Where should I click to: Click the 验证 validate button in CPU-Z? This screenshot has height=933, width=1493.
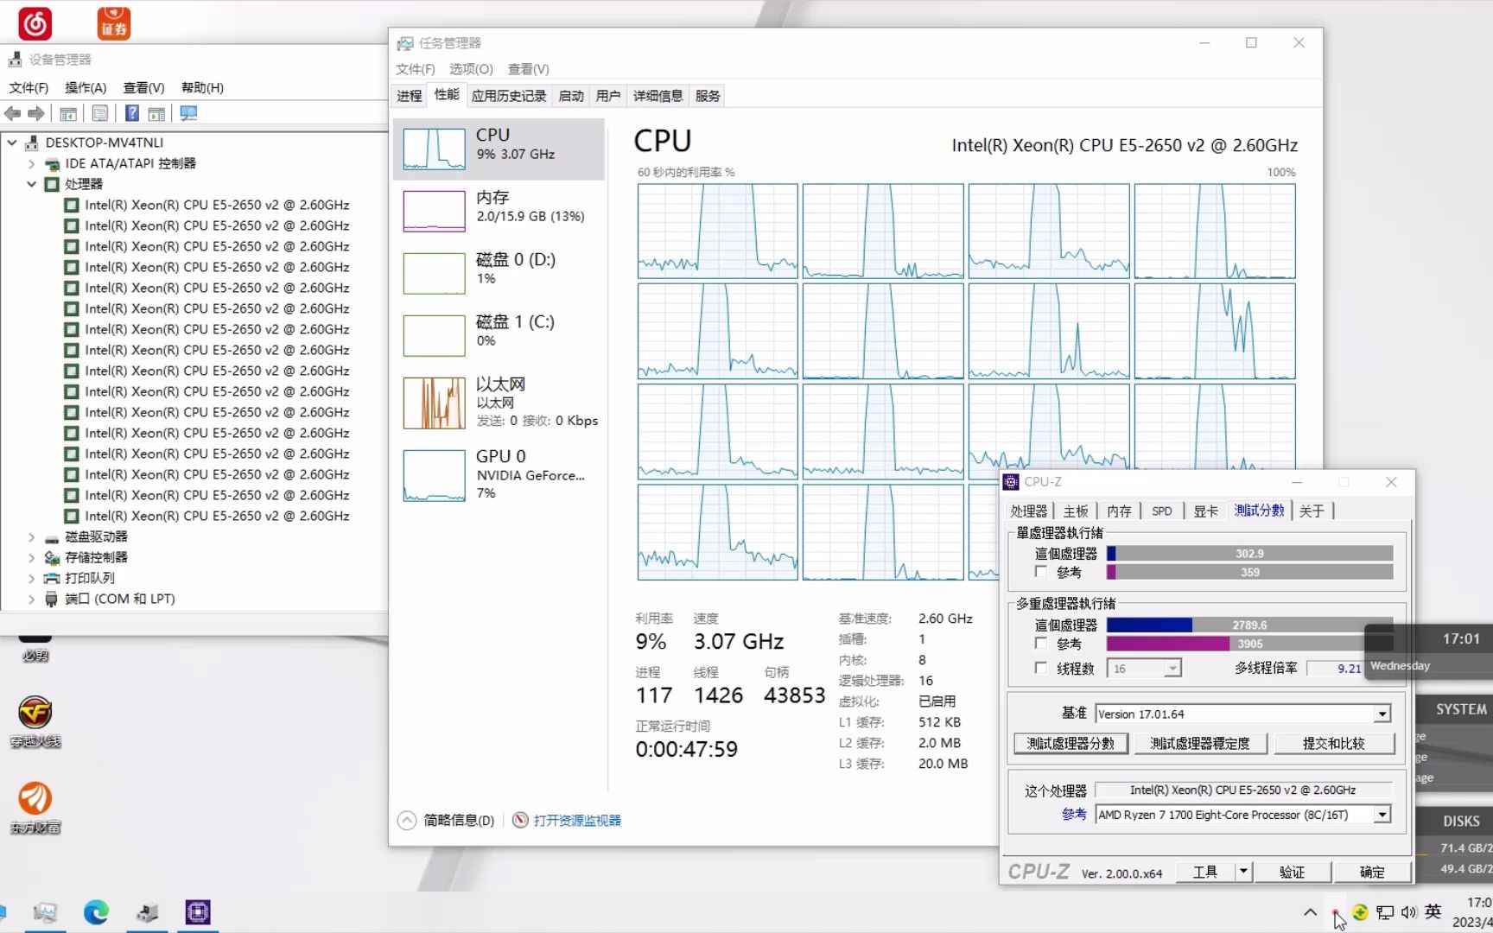pos(1293,872)
